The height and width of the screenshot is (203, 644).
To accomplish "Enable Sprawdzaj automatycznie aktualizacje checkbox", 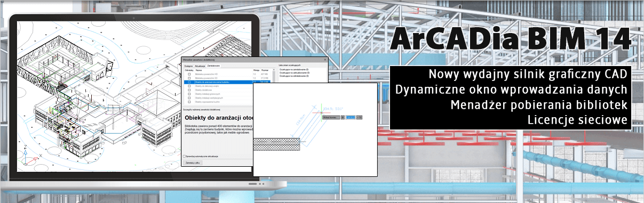I will pyautogui.click(x=184, y=156).
